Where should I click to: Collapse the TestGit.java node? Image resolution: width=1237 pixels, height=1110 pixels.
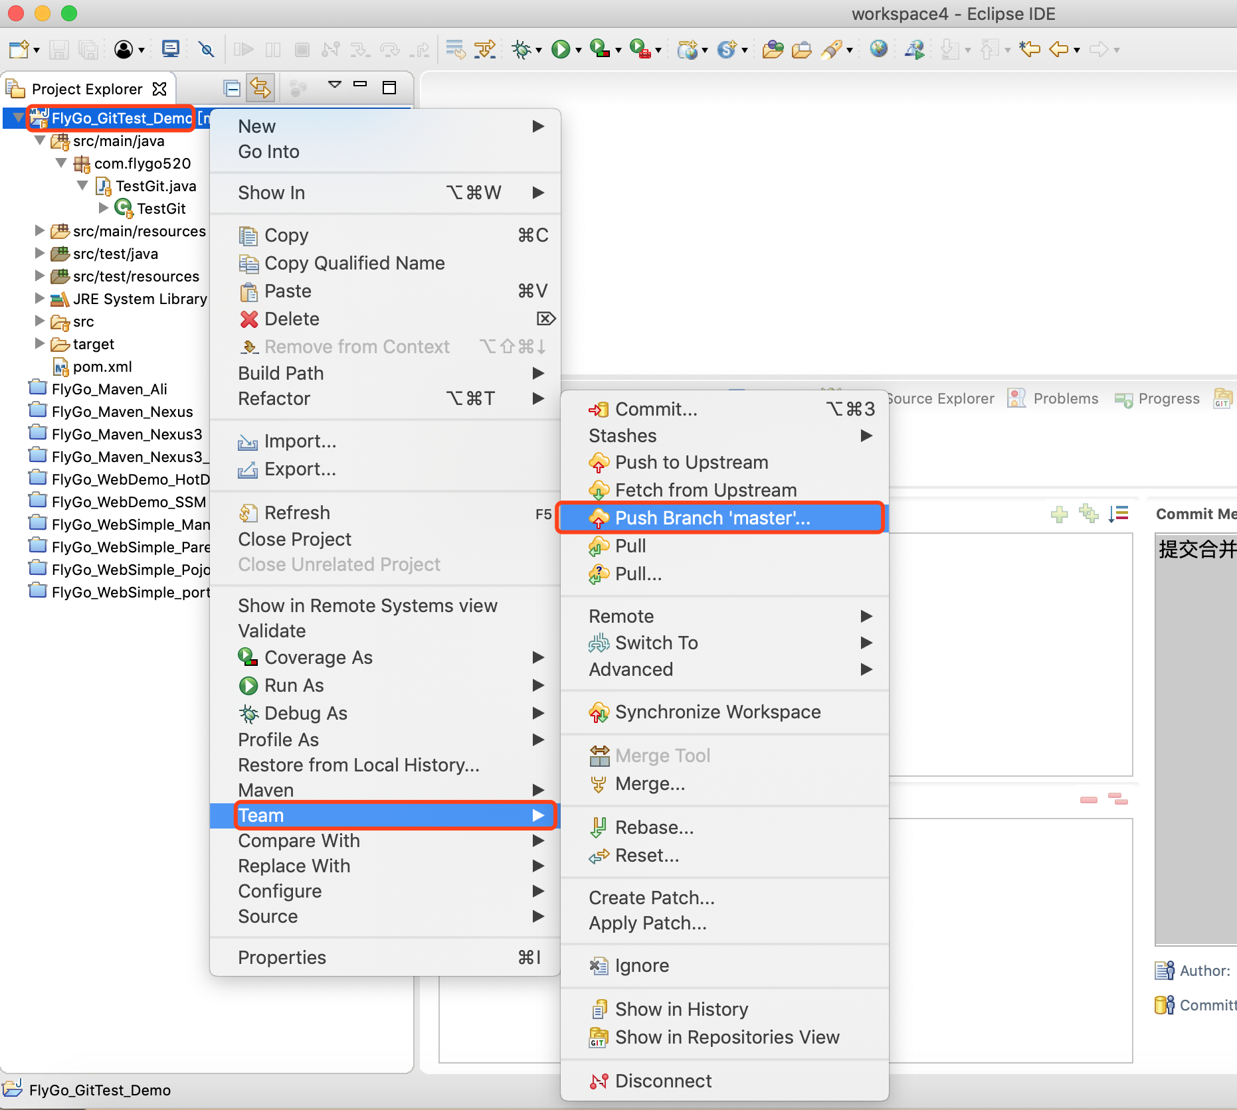point(82,185)
